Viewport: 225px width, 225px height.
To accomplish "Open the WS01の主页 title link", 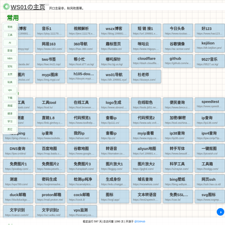I will point(28,7).
